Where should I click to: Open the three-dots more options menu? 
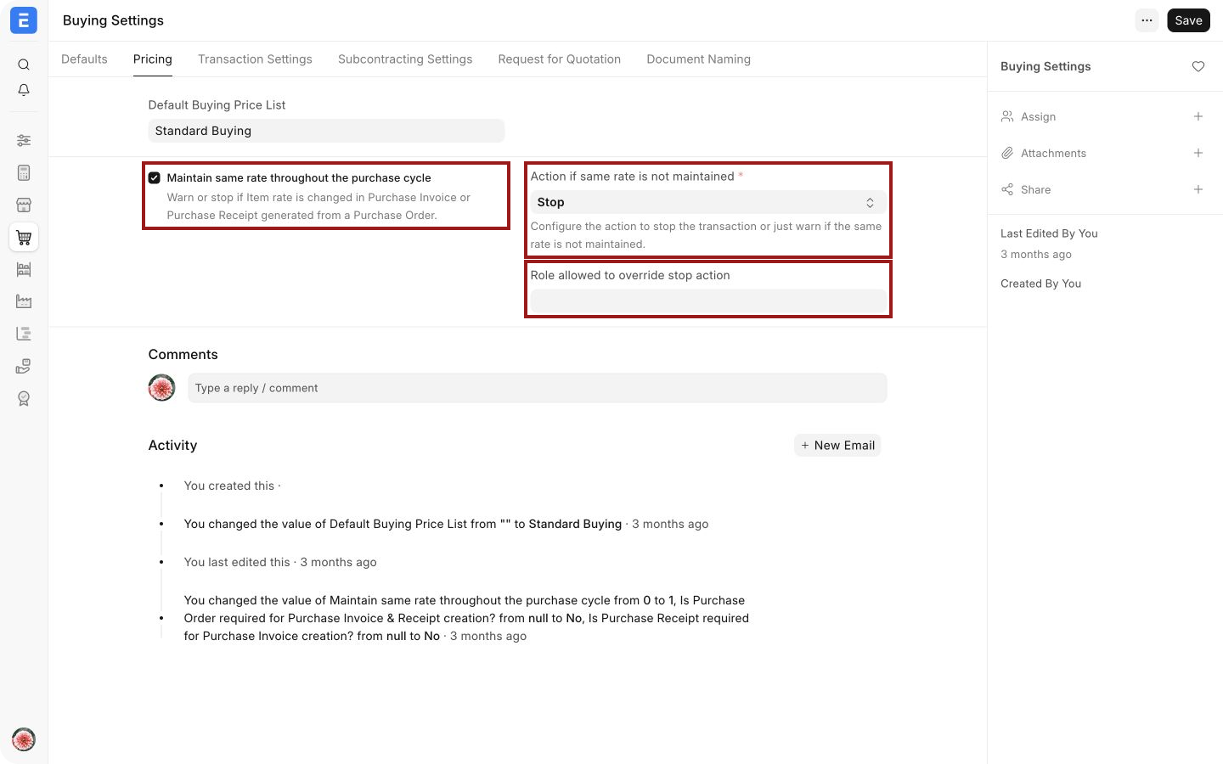tap(1147, 20)
